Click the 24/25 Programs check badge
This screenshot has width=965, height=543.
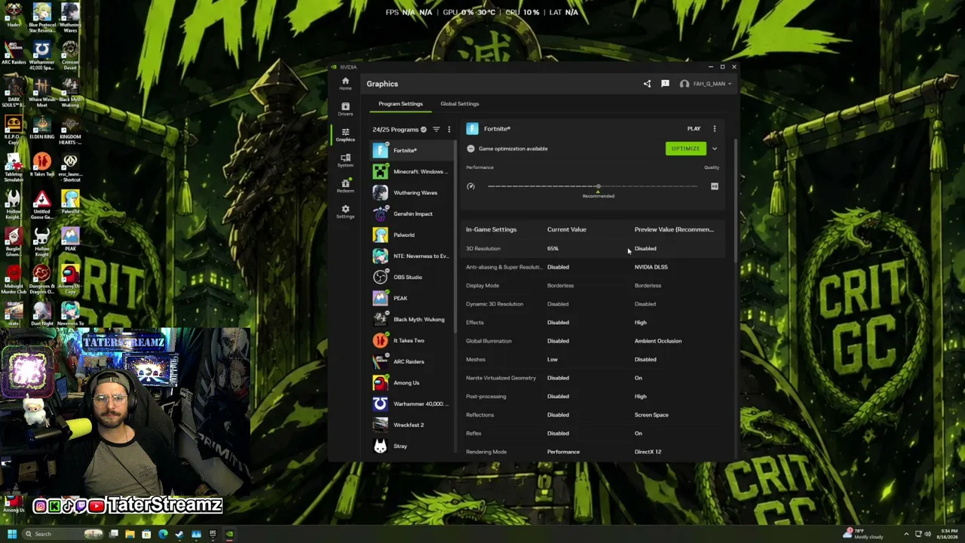(423, 130)
